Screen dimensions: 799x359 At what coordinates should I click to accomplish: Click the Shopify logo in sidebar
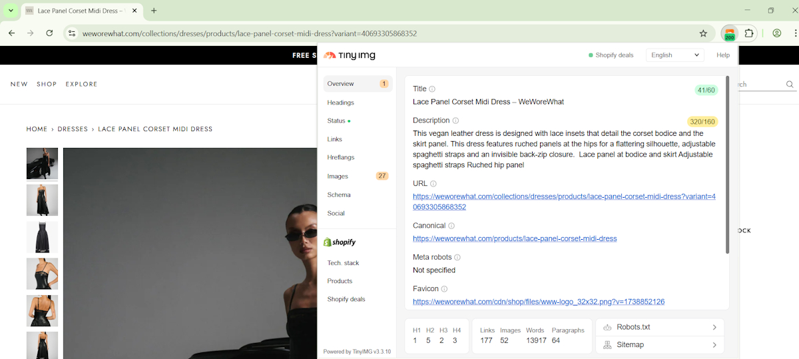pos(340,242)
